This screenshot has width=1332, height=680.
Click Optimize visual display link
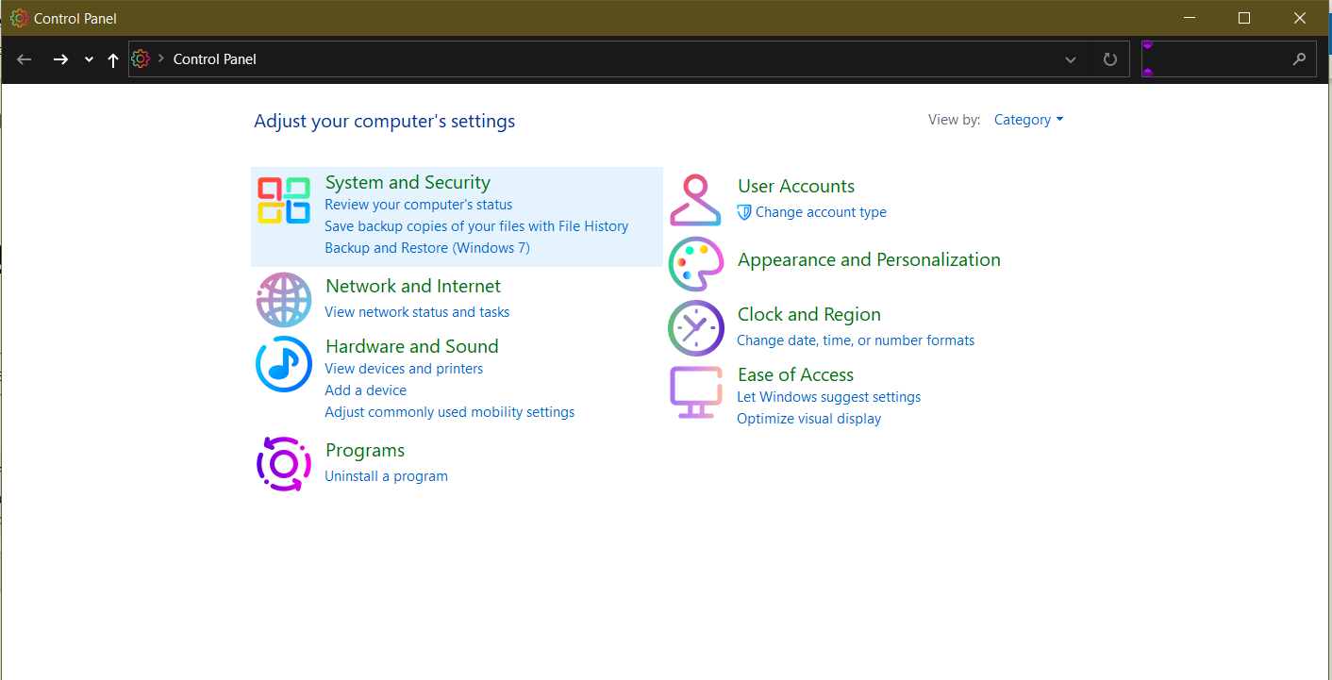tap(809, 419)
